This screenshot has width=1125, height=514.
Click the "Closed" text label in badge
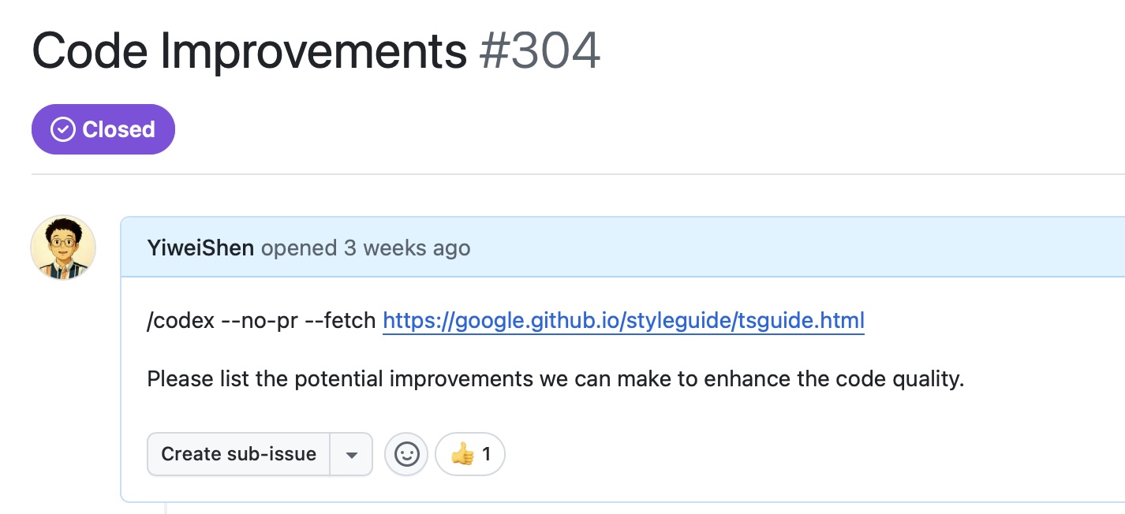coord(118,129)
